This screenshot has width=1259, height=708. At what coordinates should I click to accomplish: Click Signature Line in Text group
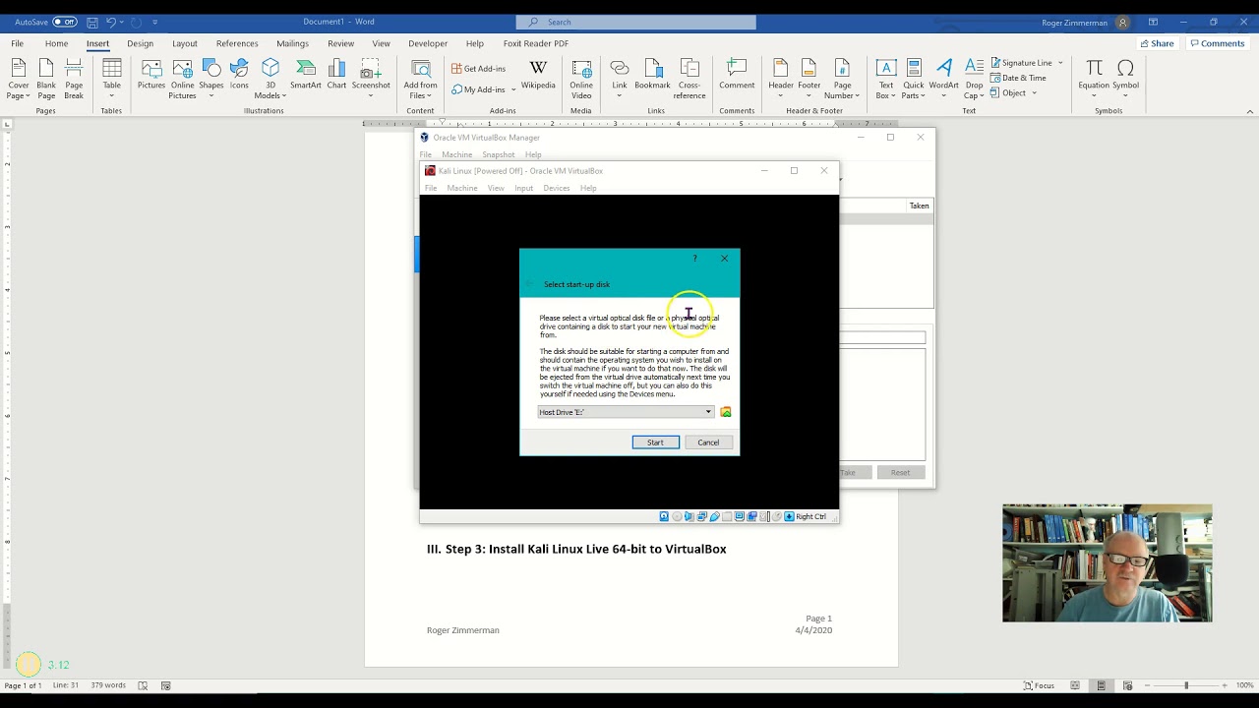1027,63
